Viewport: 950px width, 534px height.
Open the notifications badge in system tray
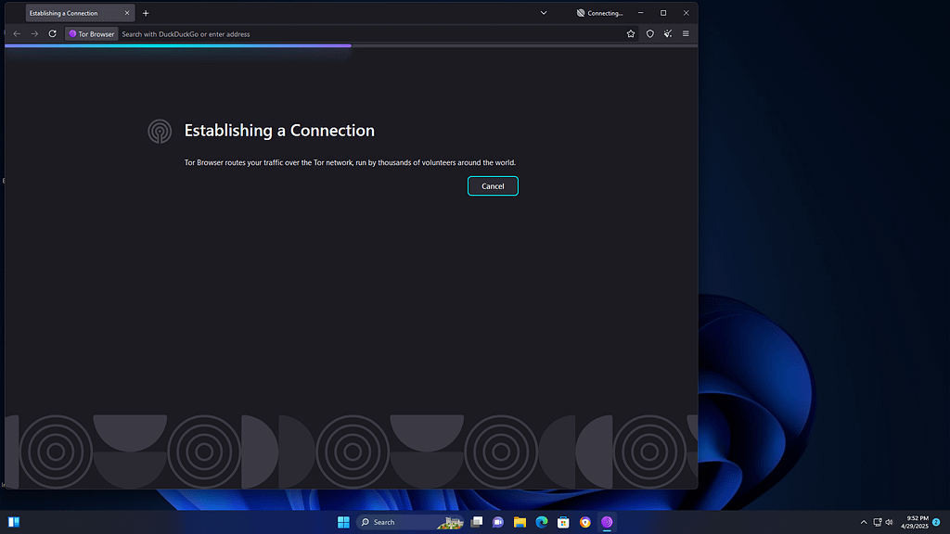(936, 522)
